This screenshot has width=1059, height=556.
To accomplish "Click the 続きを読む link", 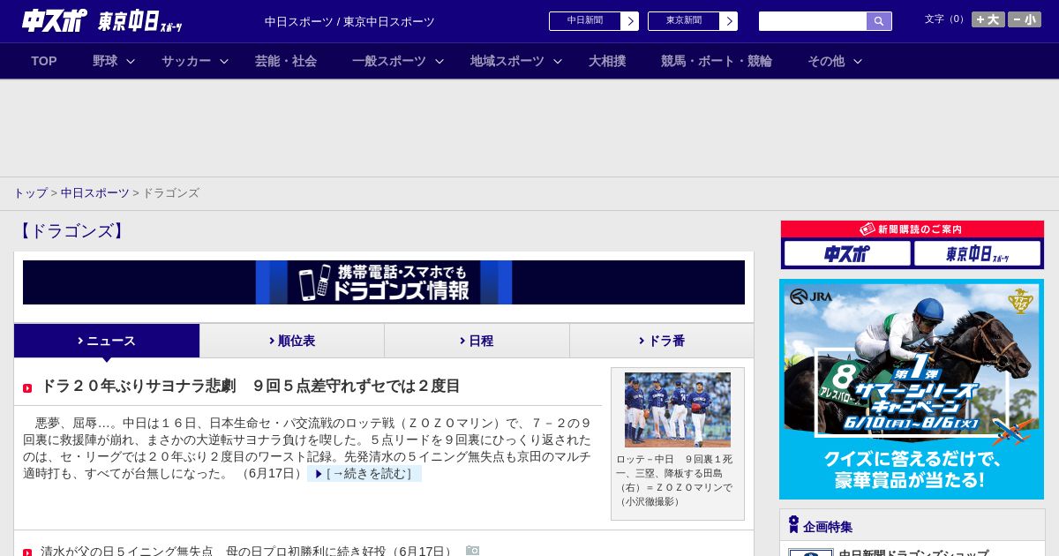I will (x=364, y=473).
